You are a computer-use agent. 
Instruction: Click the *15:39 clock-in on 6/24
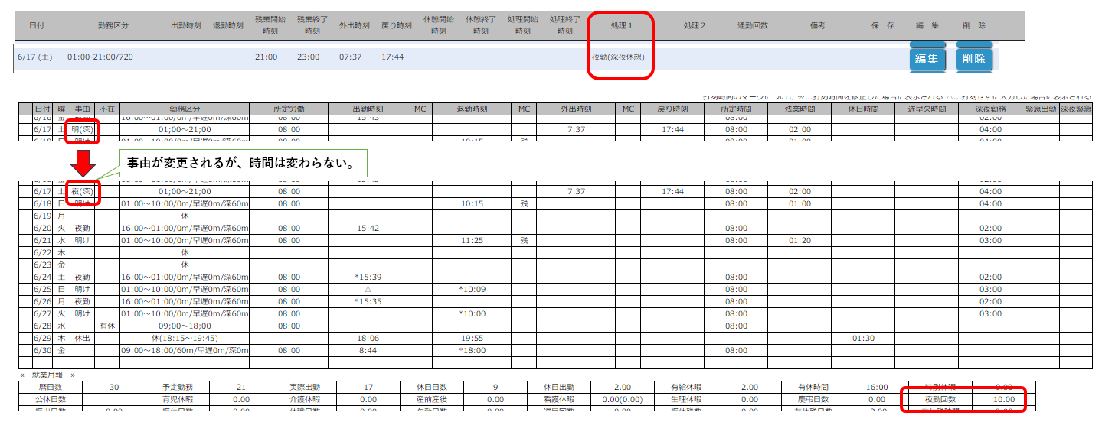(x=368, y=277)
